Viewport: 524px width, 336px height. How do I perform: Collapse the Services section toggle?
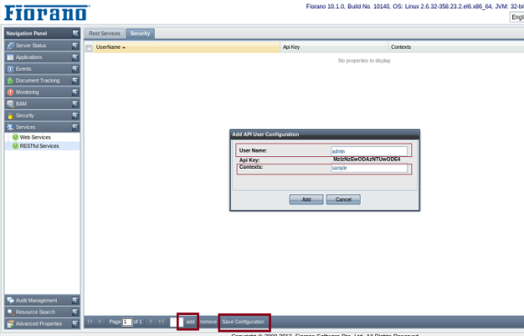(75, 127)
